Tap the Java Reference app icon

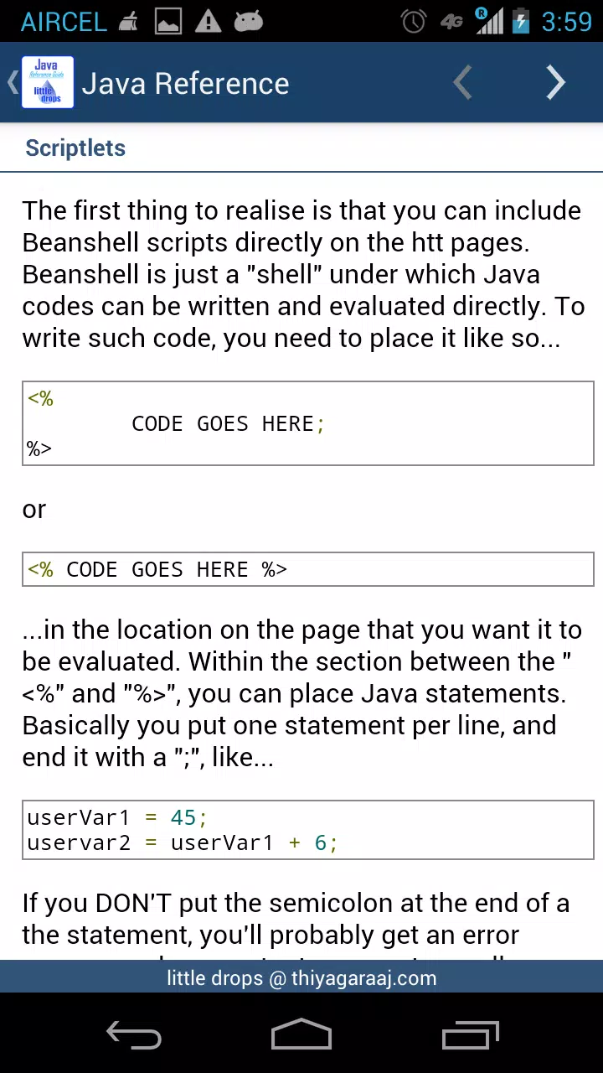[x=48, y=82]
